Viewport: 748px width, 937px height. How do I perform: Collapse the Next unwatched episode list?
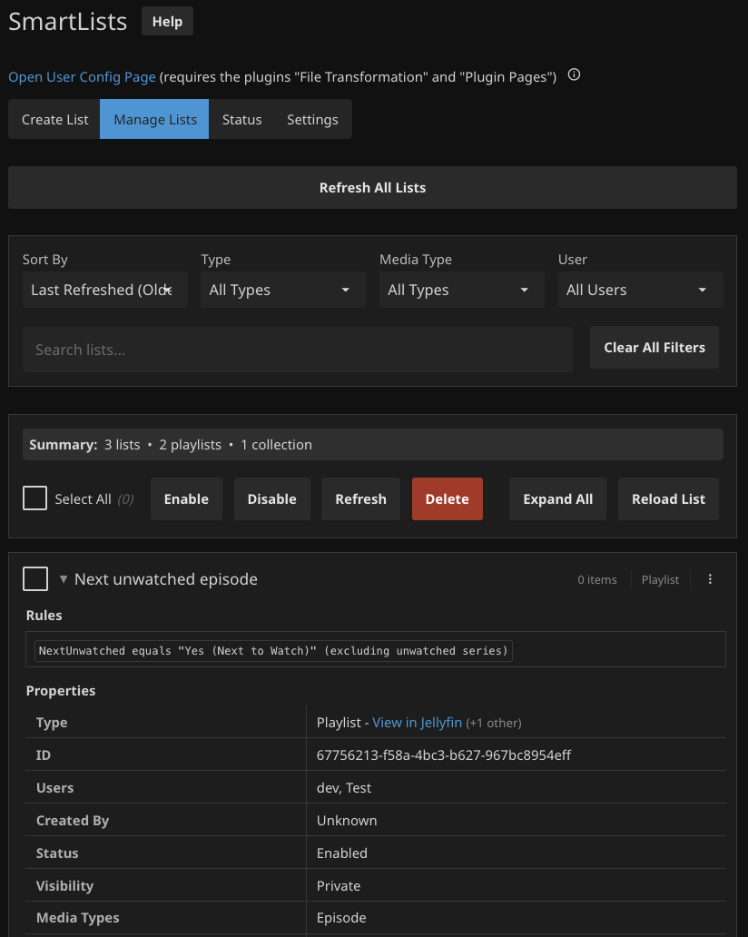(x=64, y=578)
